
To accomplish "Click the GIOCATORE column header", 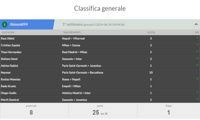I will [8, 32].
